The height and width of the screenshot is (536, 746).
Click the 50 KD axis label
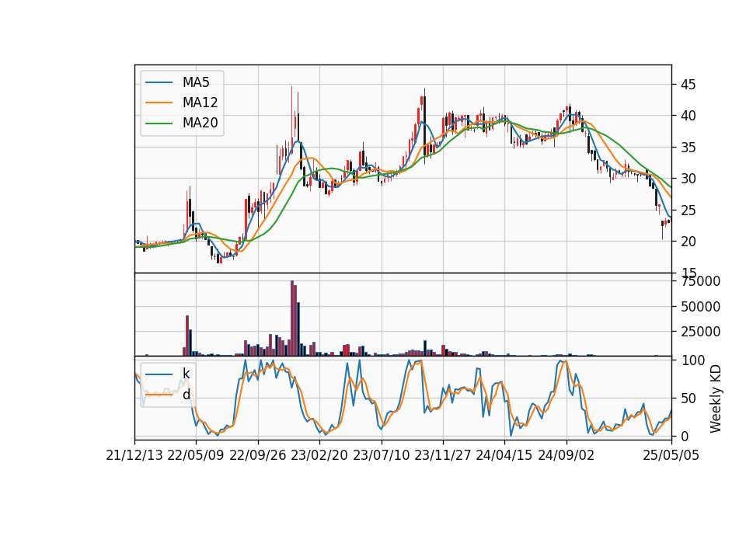point(688,399)
